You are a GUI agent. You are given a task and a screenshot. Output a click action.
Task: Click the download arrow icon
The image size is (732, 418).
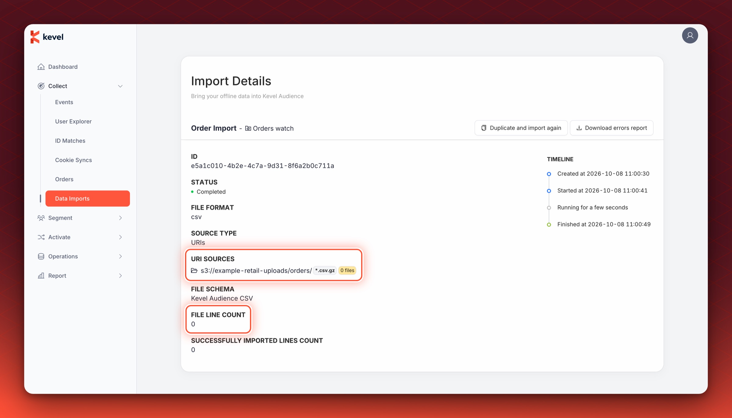pyautogui.click(x=579, y=128)
